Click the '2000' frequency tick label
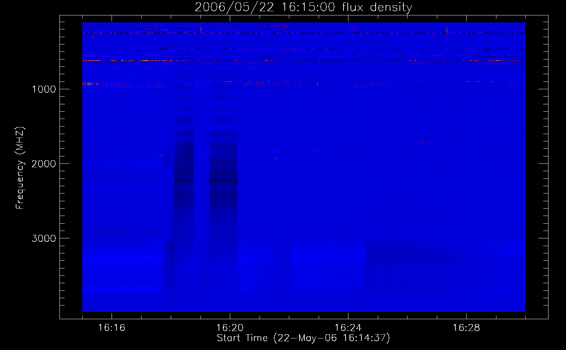 pyautogui.click(x=44, y=164)
